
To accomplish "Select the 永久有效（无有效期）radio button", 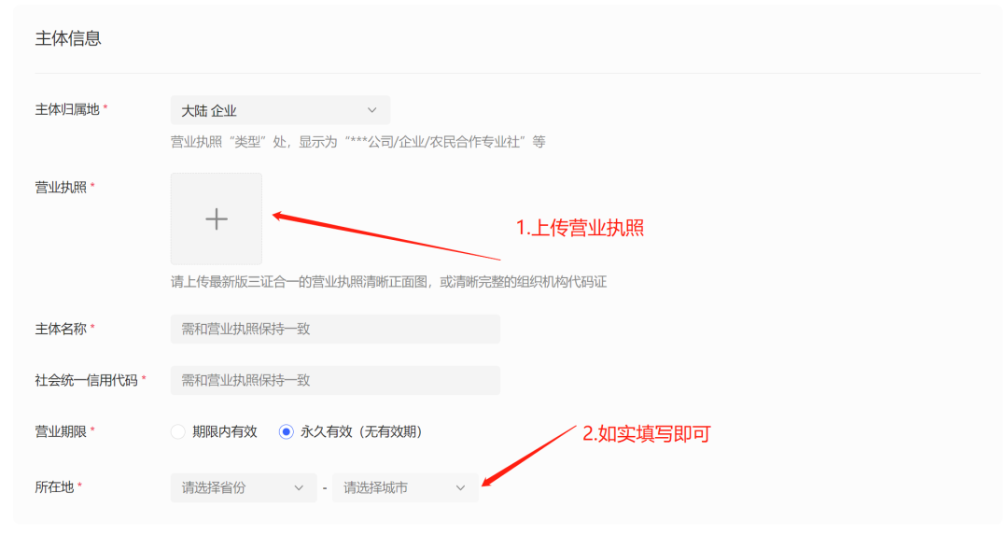I will click(287, 432).
